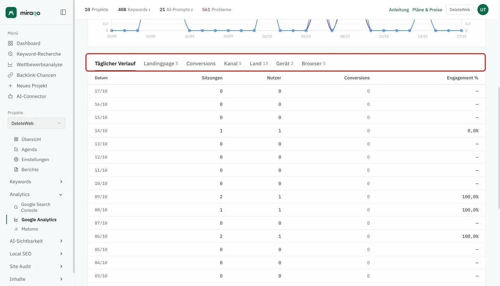Click the 561 Probleme counter

217,10
